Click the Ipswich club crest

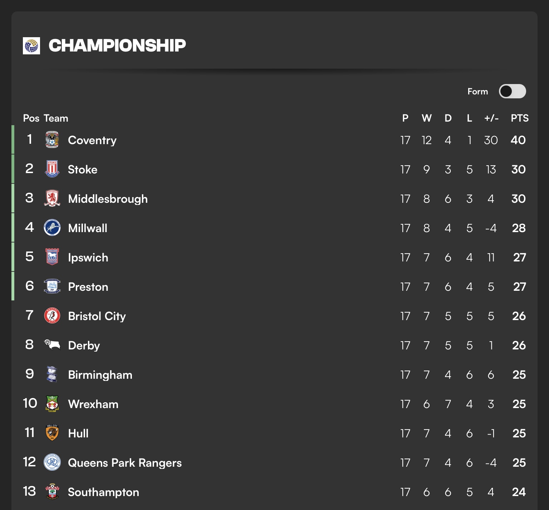[x=52, y=257]
